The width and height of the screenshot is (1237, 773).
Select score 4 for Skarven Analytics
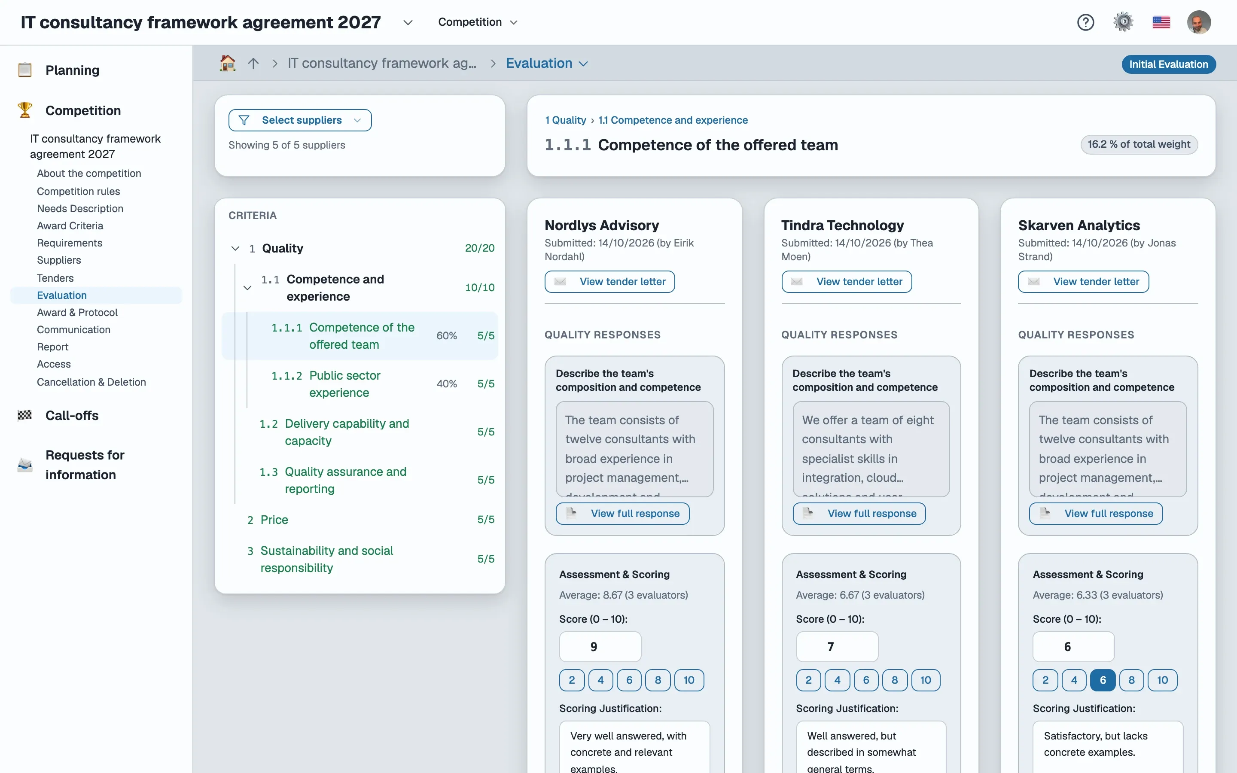(1074, 680)
